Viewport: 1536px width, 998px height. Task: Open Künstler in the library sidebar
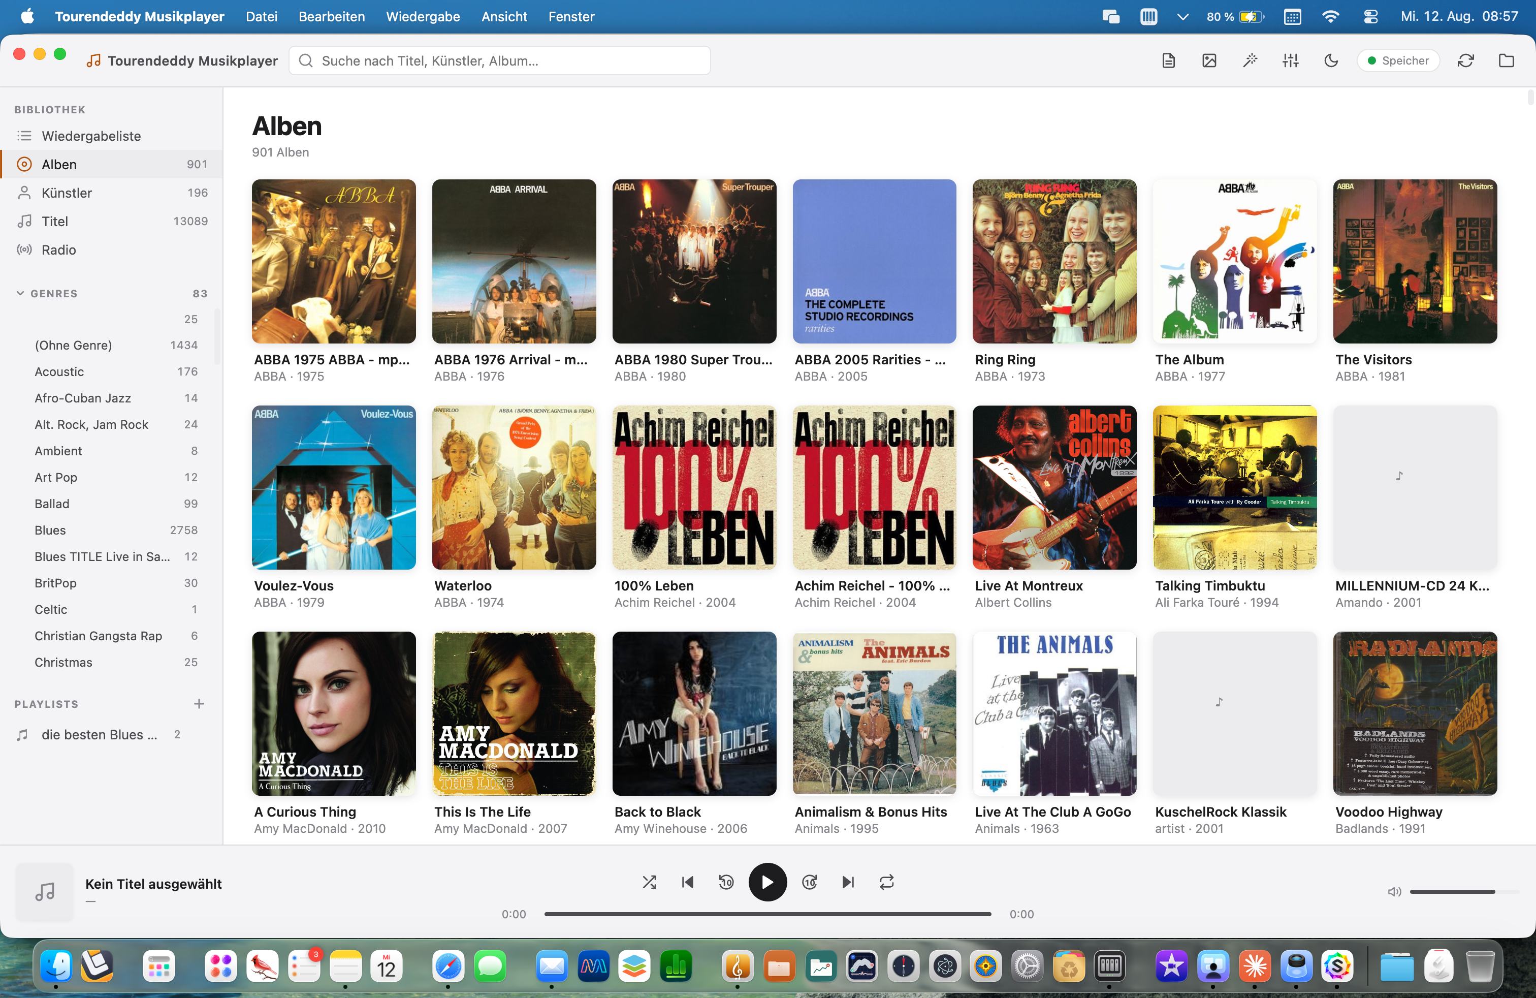pyautogui.click(x=111, y=193)
